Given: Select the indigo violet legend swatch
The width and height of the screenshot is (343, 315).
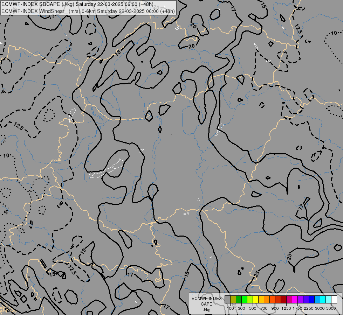Looking at the screenshot, I should pyautogui.click(x=306, y=300).
